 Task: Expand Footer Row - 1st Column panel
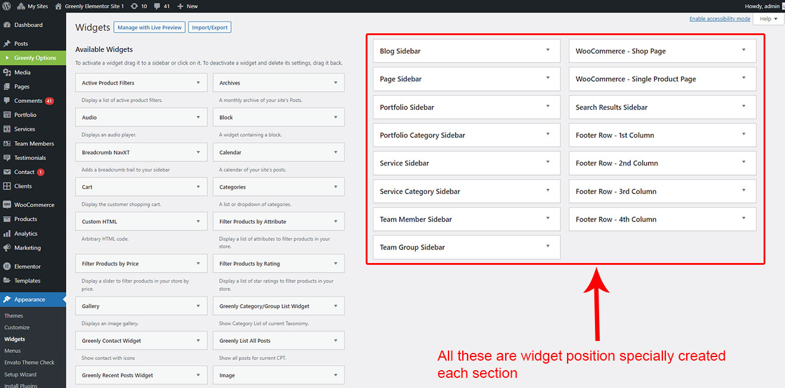743,134
